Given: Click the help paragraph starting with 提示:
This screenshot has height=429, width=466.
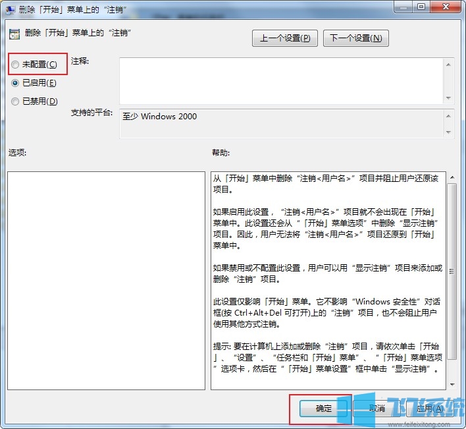Looking at the screenshot, I should (327, 358).
